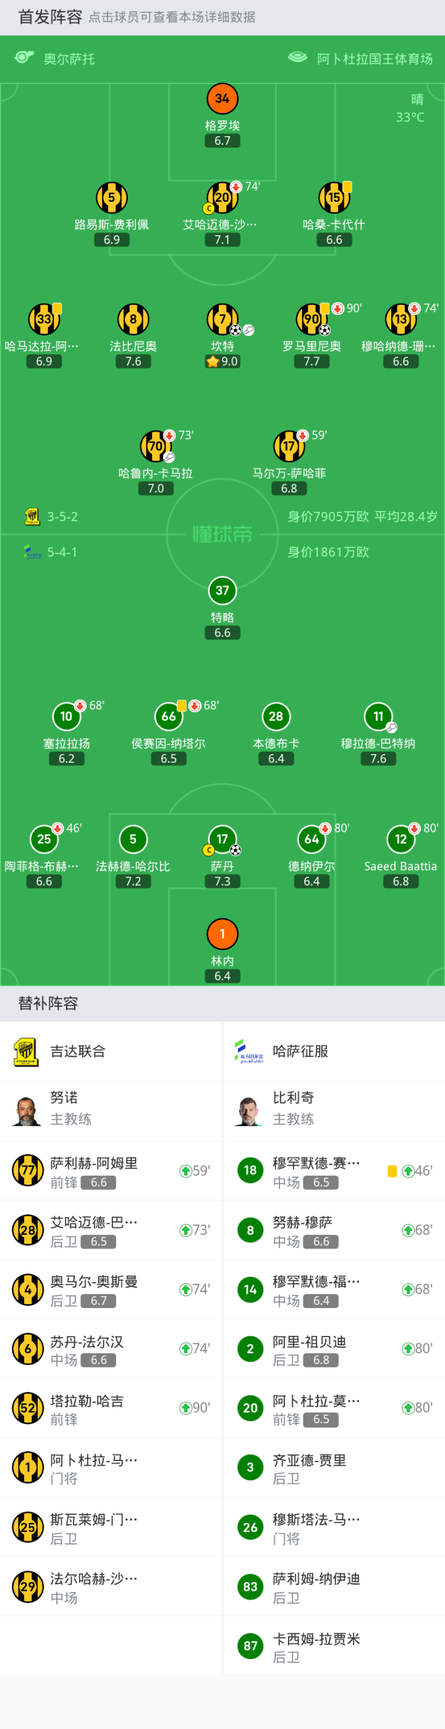The image size is (445, 1729).
Task: Select 本德布卡 number 28 player icon
Action: [x=276, y=716]
